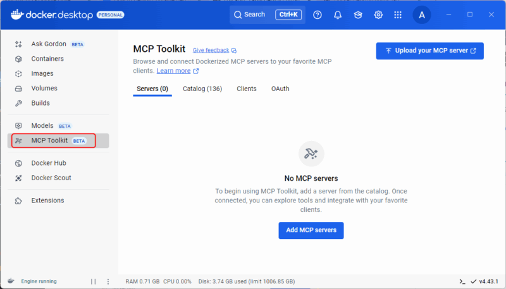Click the MCP Toolkit sidebar icon
This screenshot has width=506, height=289.
(18, 140)
